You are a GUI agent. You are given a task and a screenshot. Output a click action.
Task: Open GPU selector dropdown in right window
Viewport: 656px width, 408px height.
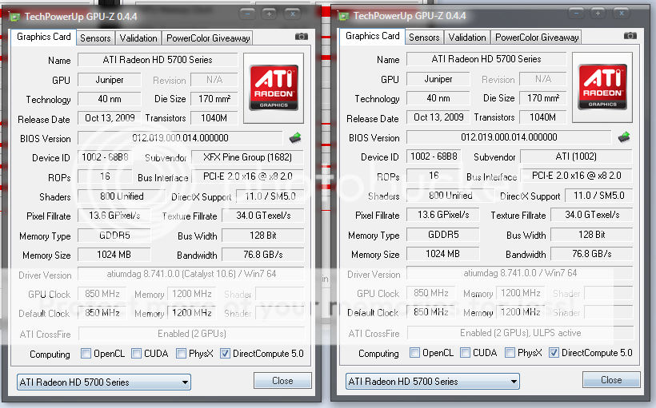(433, 382)
